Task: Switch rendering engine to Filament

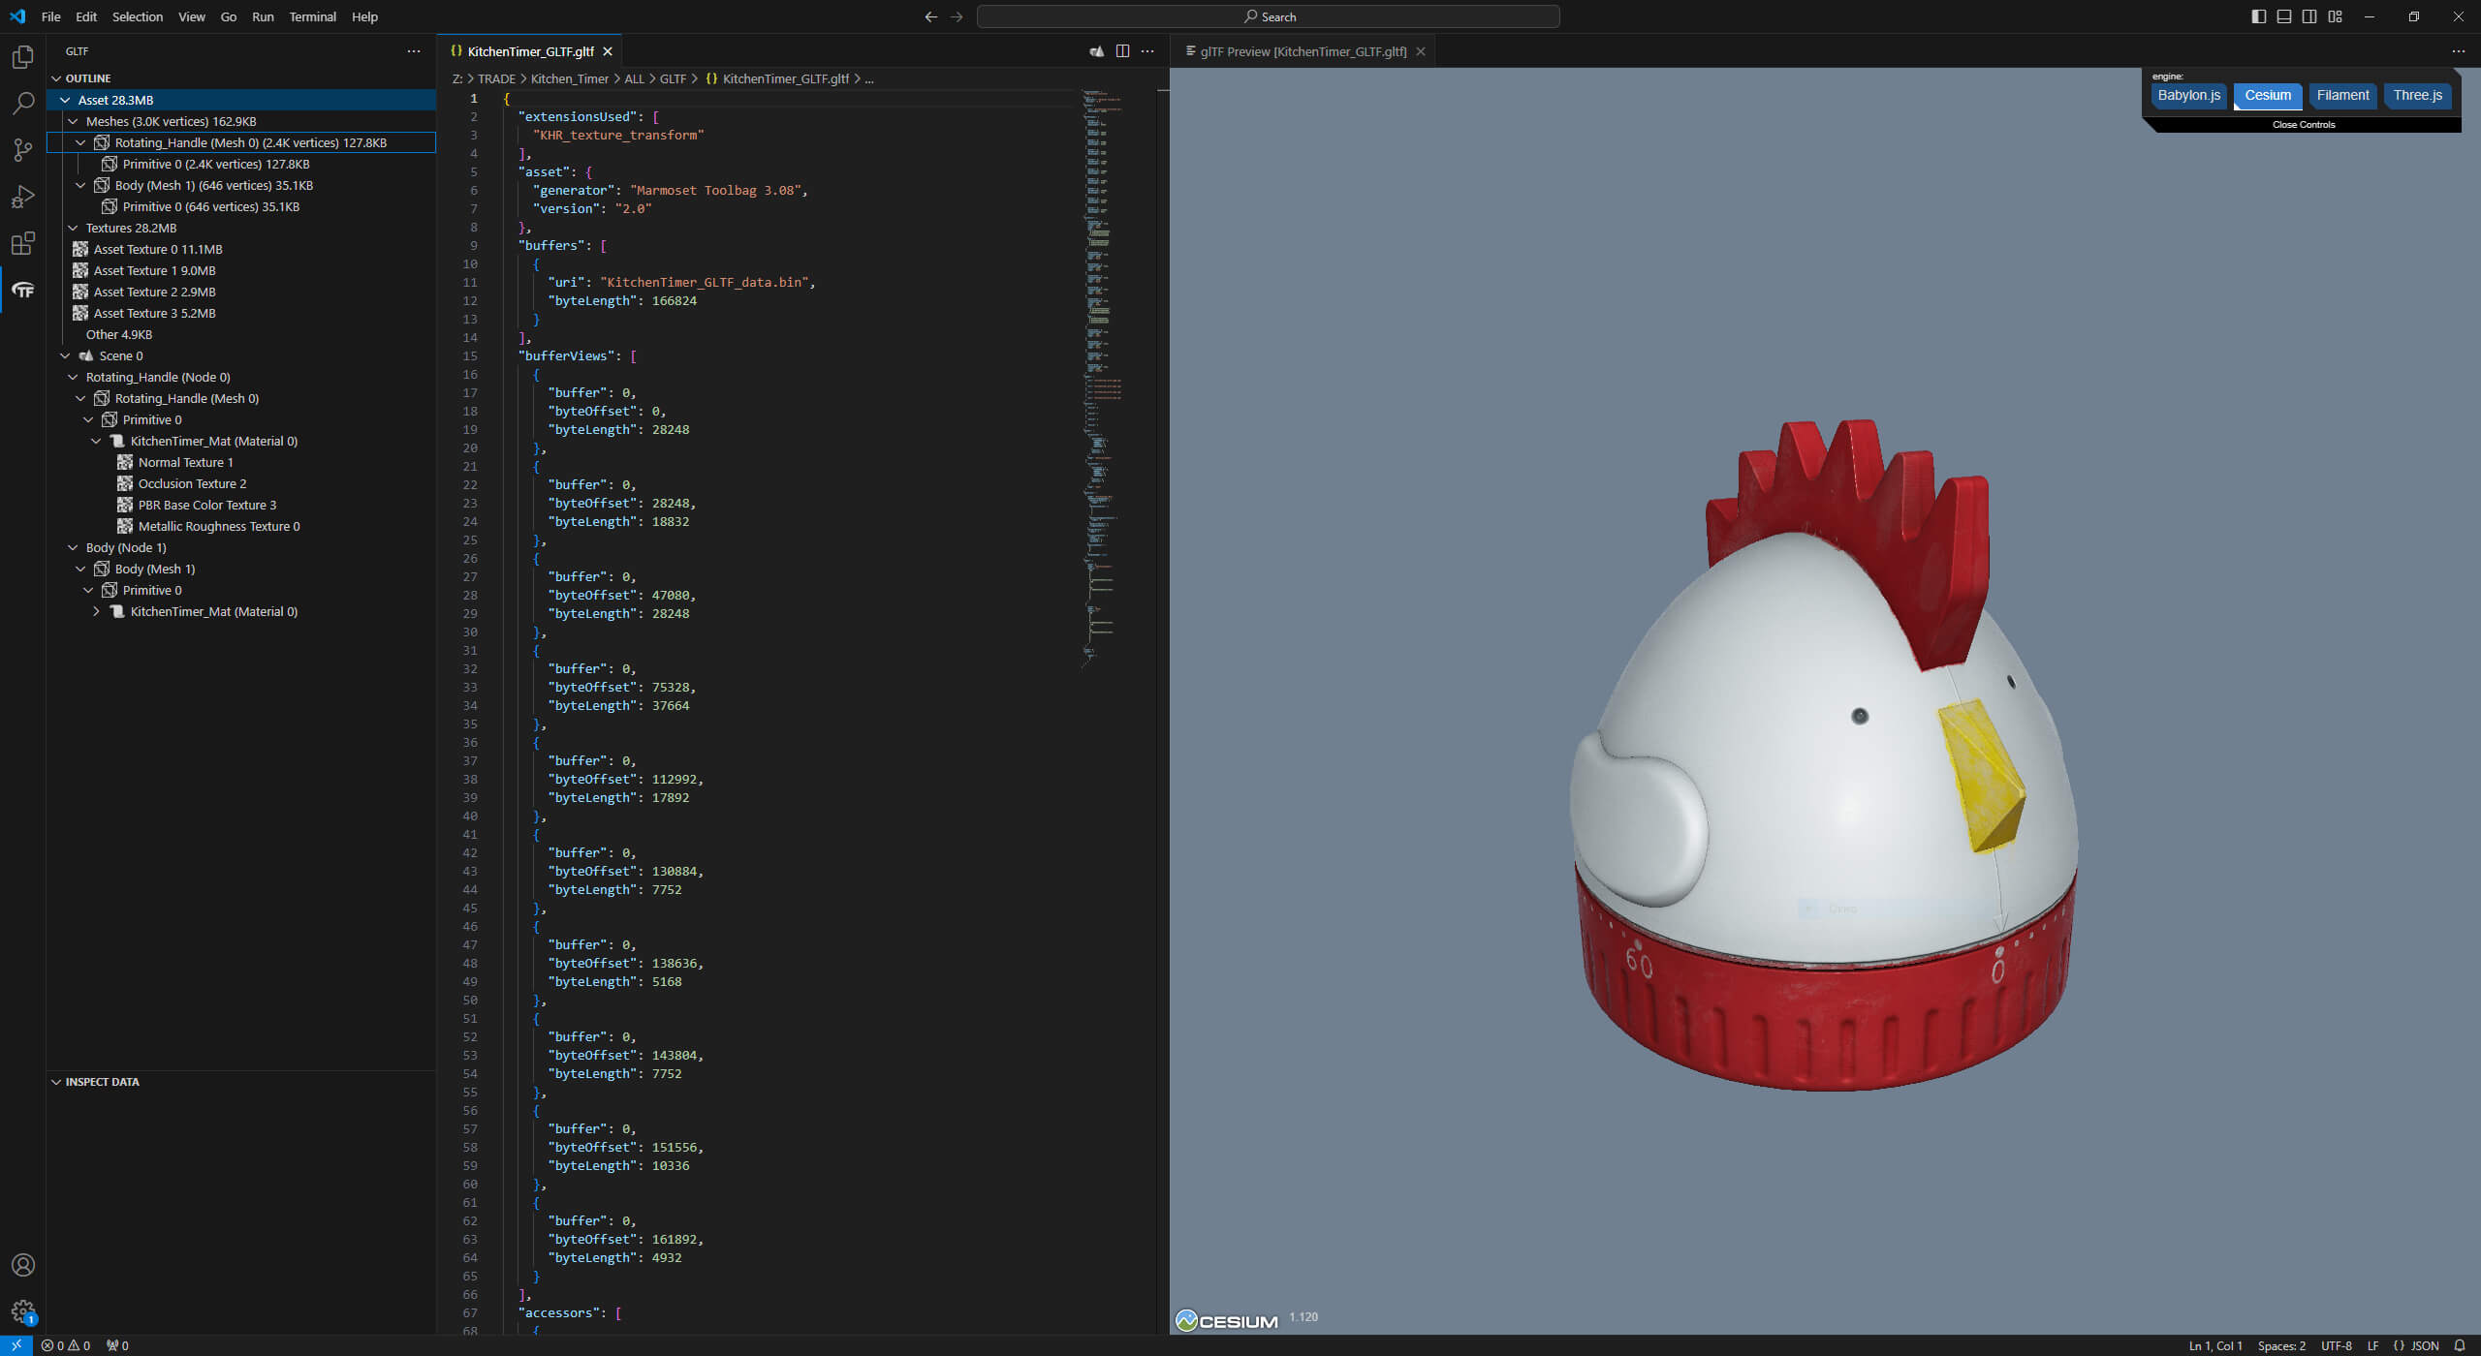Action: point(2342,95)
